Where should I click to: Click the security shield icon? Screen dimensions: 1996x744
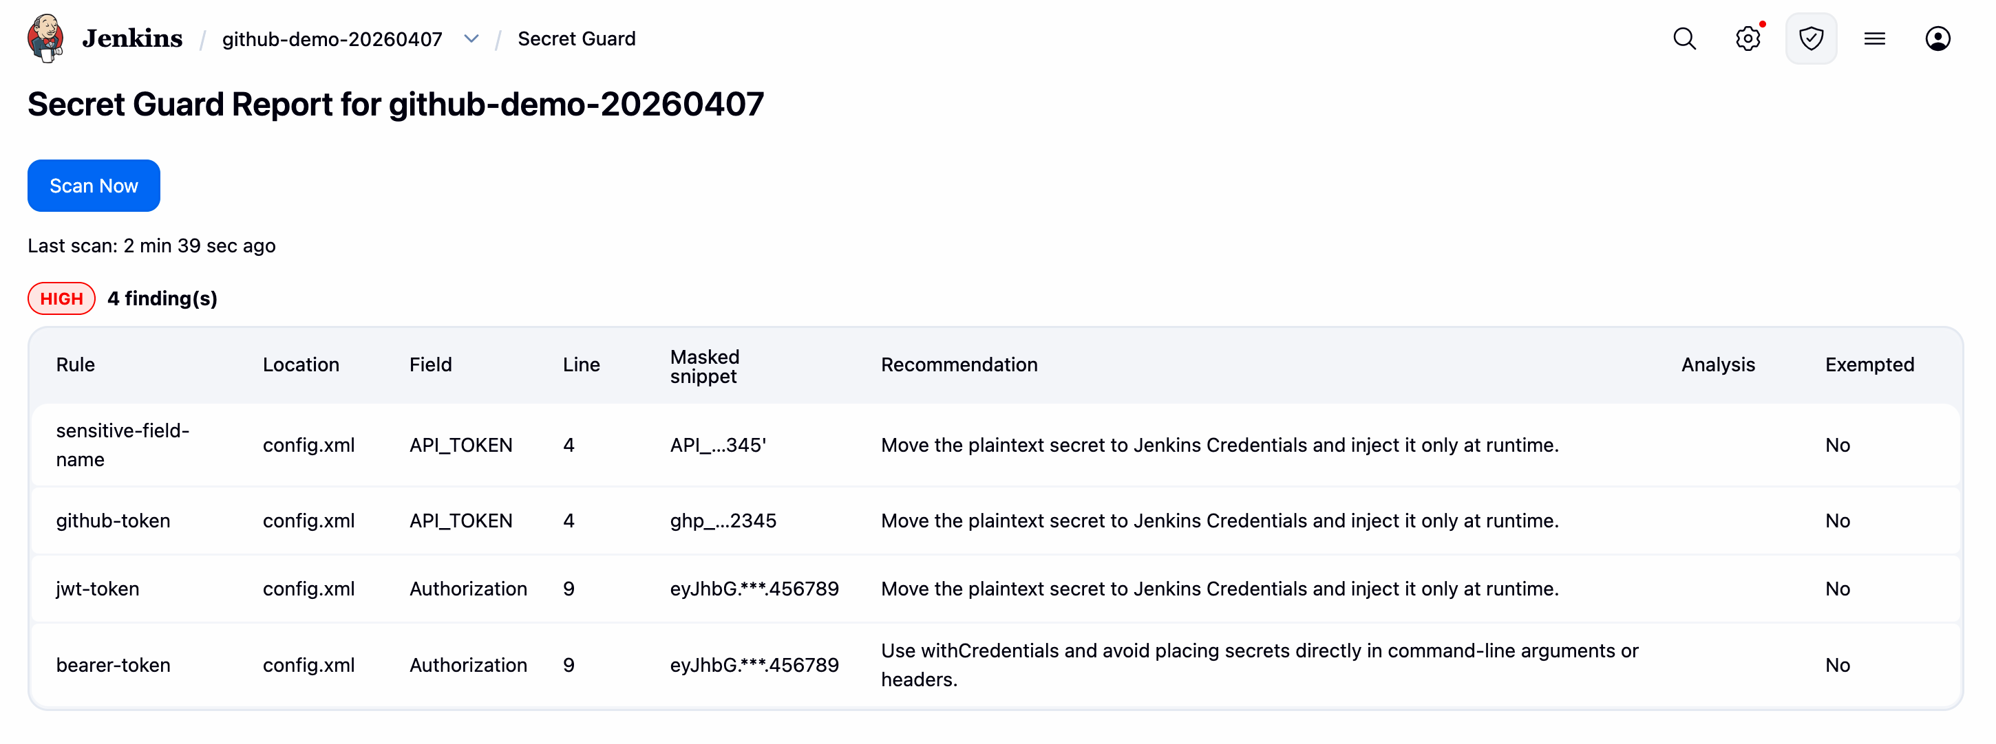(1810, 39)
